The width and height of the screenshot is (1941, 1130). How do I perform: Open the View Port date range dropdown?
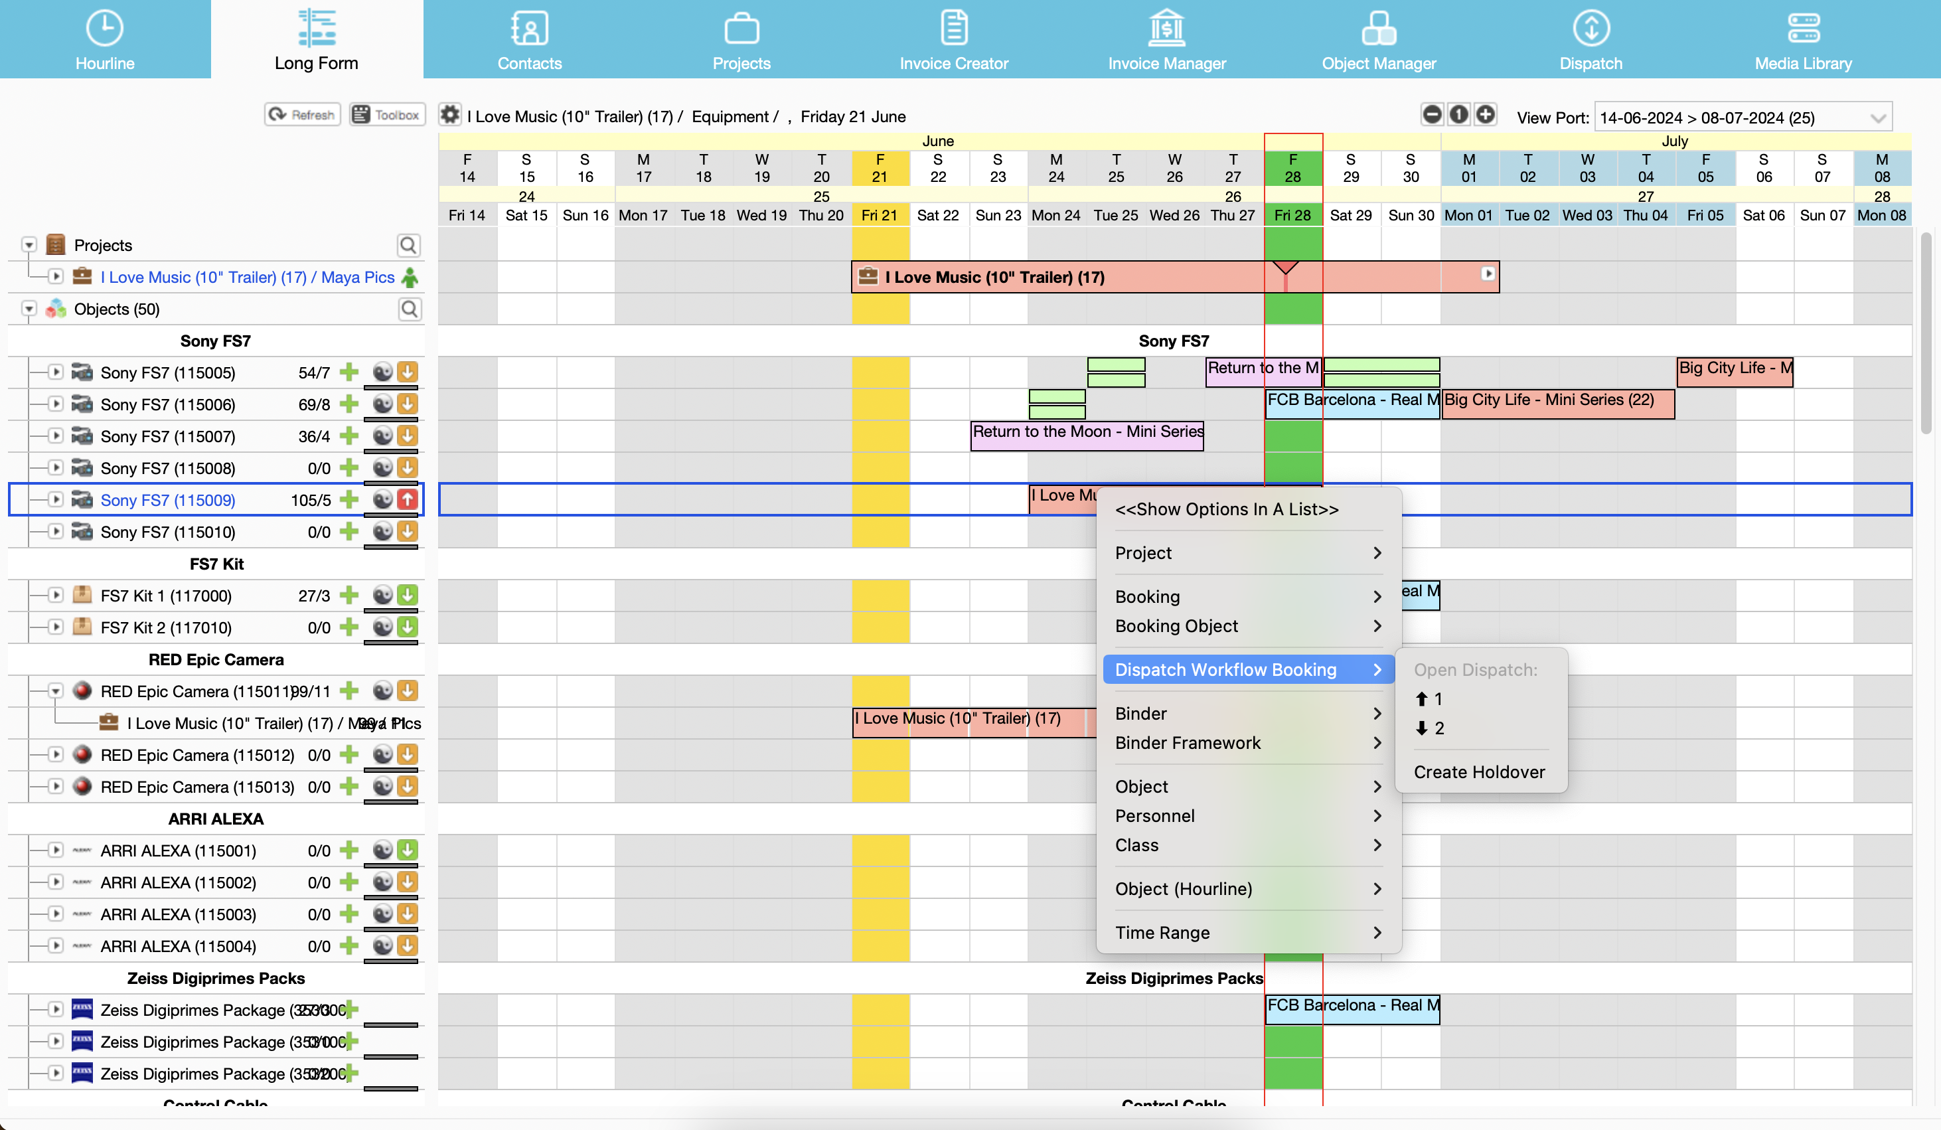1877,118
